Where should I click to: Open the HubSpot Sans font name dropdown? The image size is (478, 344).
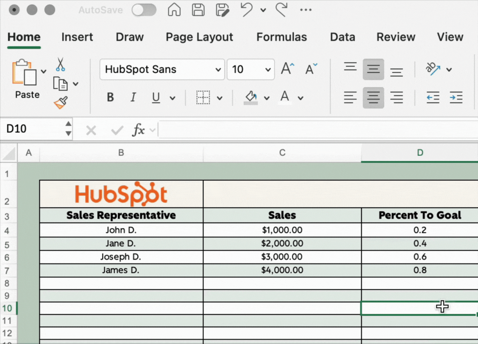pos(218,70)
